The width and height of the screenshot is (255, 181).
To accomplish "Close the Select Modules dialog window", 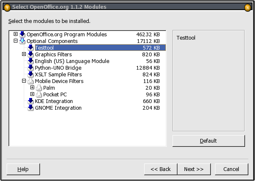I will tap(247, 8).
